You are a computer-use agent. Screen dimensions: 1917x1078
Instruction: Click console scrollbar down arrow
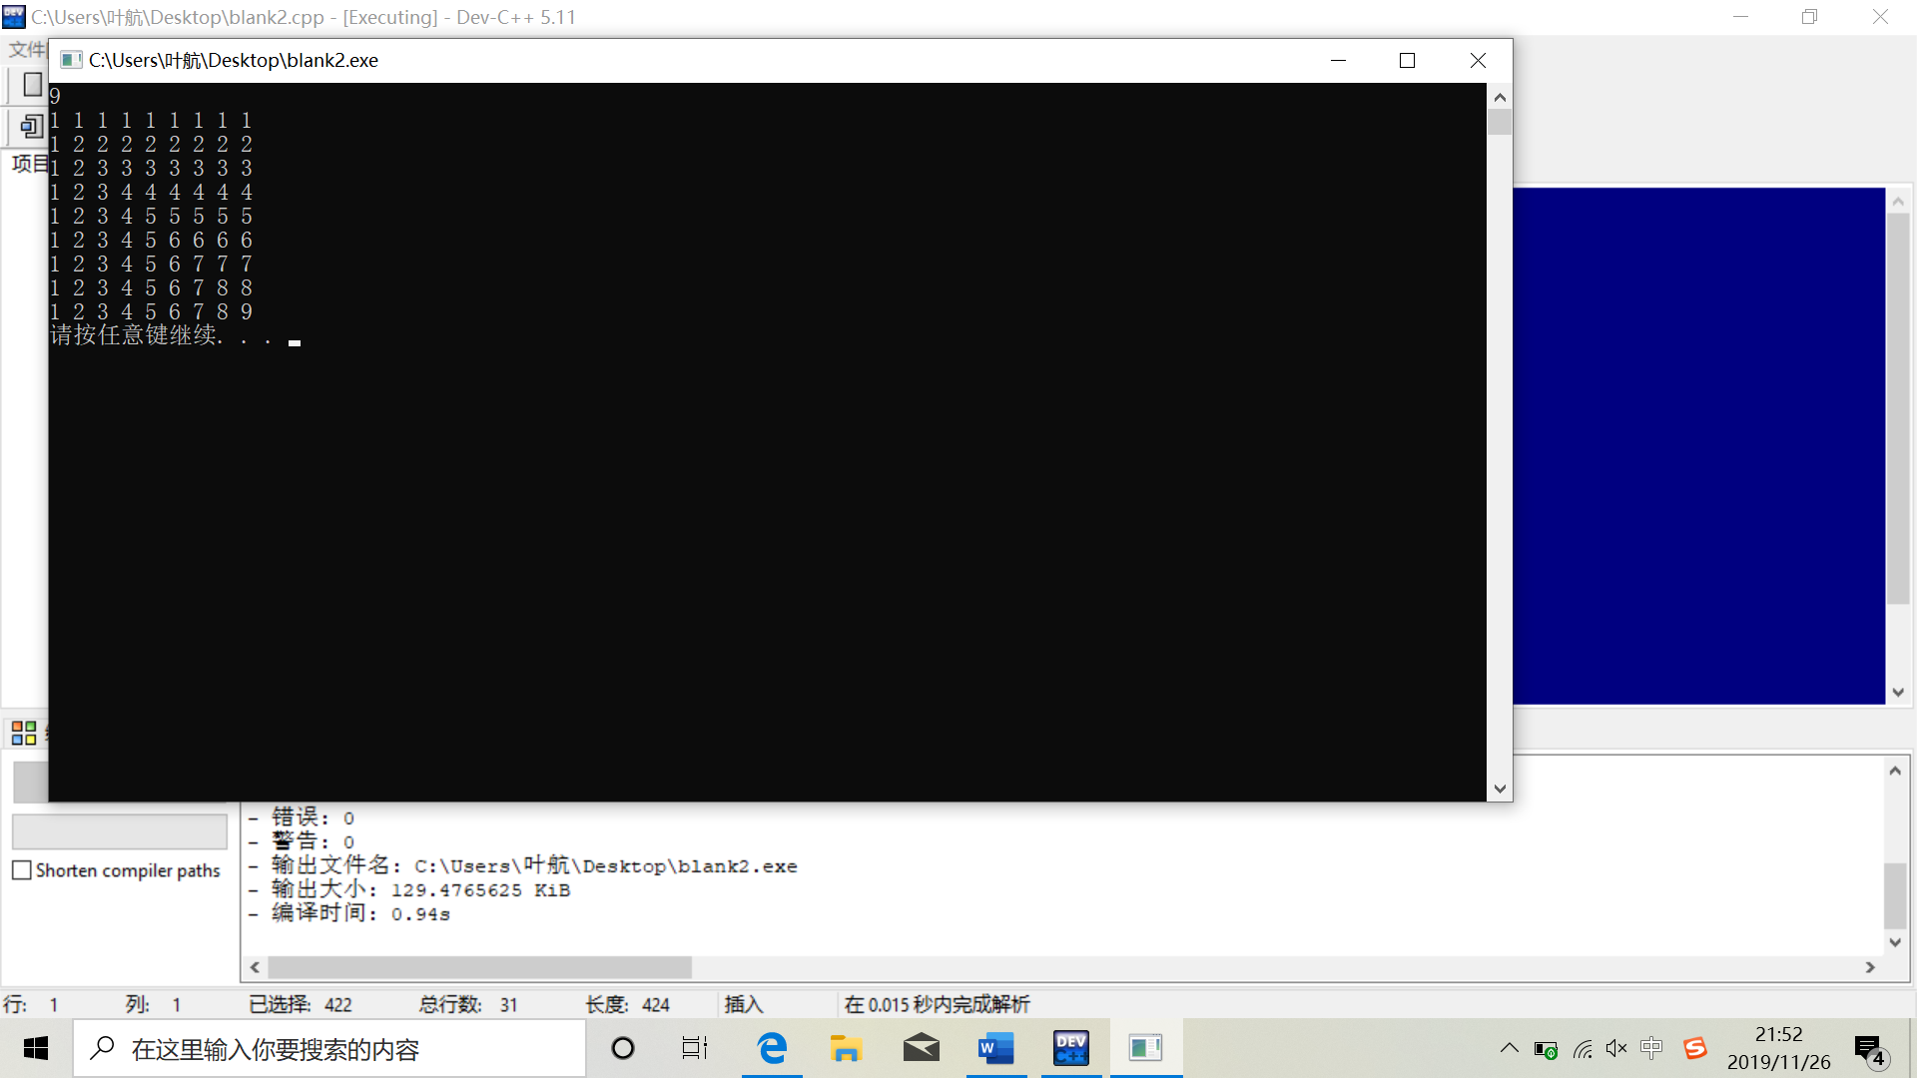click(1500, 789)
